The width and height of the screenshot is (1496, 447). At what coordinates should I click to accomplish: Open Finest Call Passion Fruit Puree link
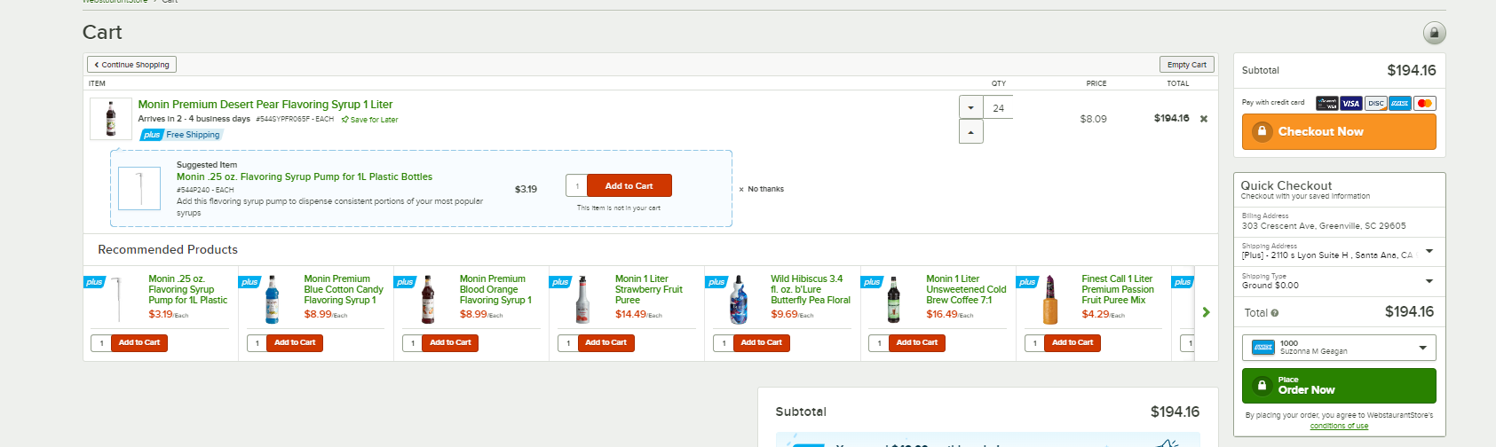pos(1118,289)
